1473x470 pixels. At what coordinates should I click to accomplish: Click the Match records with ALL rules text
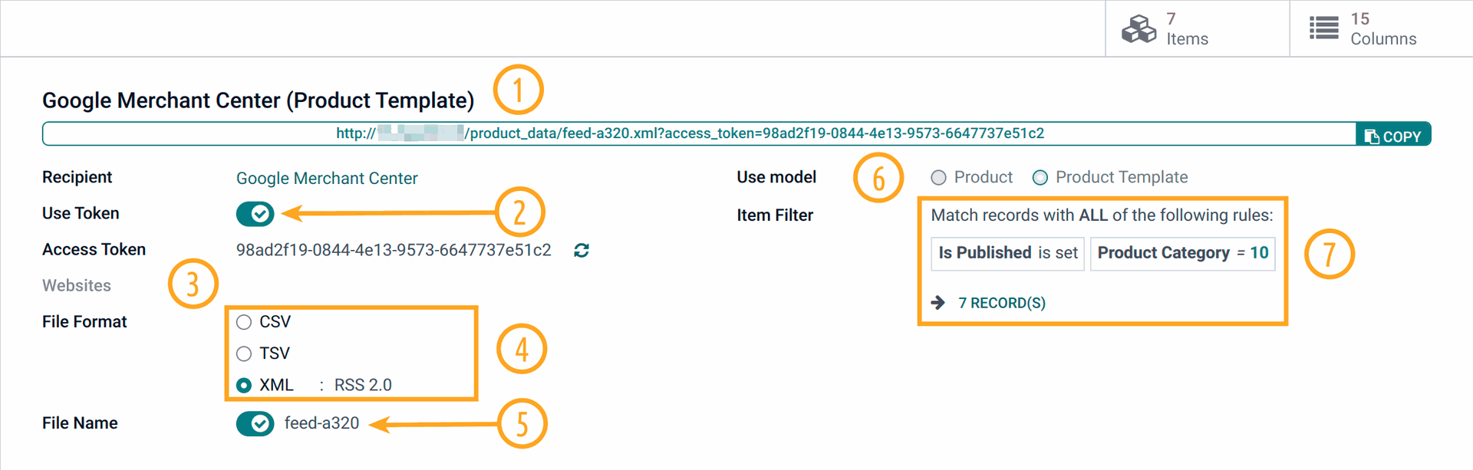(x=1102, y=215)
